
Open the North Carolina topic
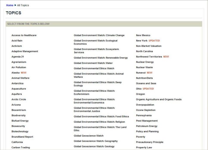[144, 51]
